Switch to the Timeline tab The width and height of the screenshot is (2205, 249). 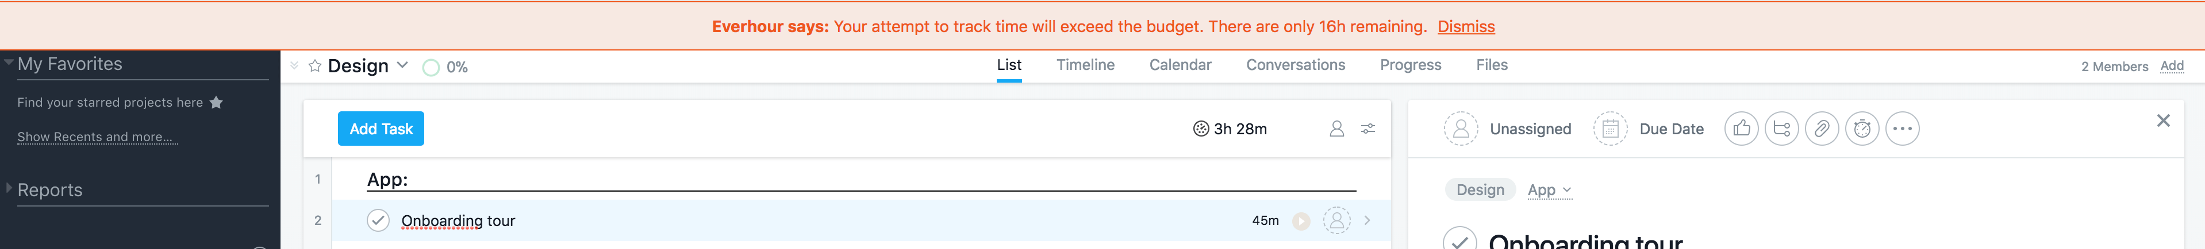[1085, 65]
